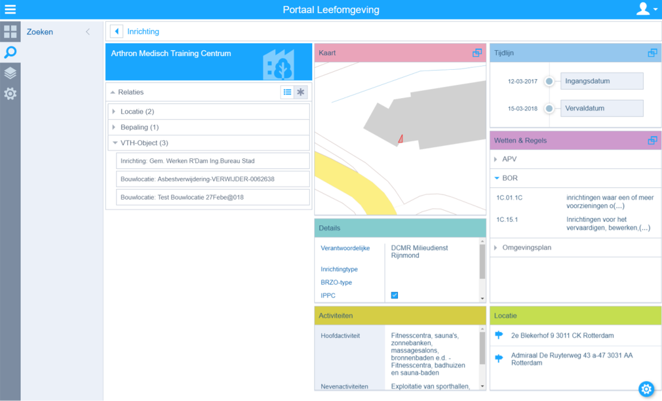Open Bouwlocatie Test Bouwlocatie 27Febe@018 item
The width and height of the screenshot is (662, 401).
click(213, 197)
